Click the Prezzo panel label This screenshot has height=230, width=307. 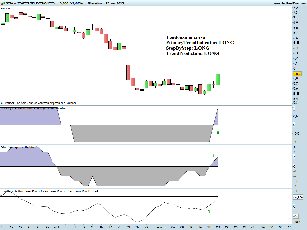click(5, 8)
